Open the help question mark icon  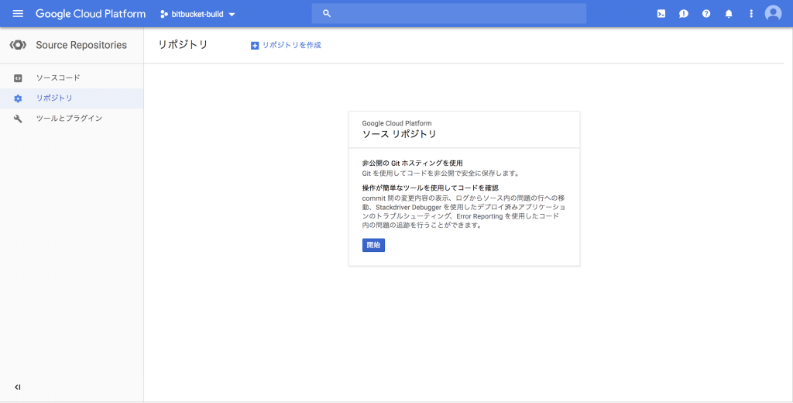pos(706,14)
